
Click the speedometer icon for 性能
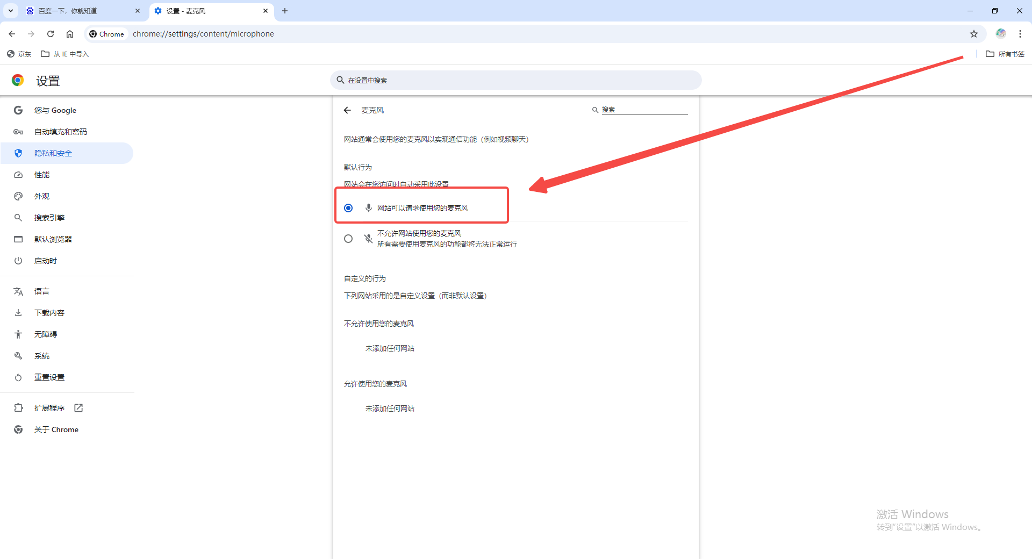click(x=18, y=175)
